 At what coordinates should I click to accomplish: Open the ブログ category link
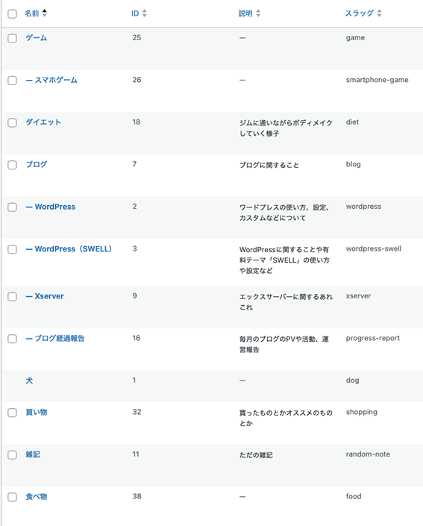[37, 165]
